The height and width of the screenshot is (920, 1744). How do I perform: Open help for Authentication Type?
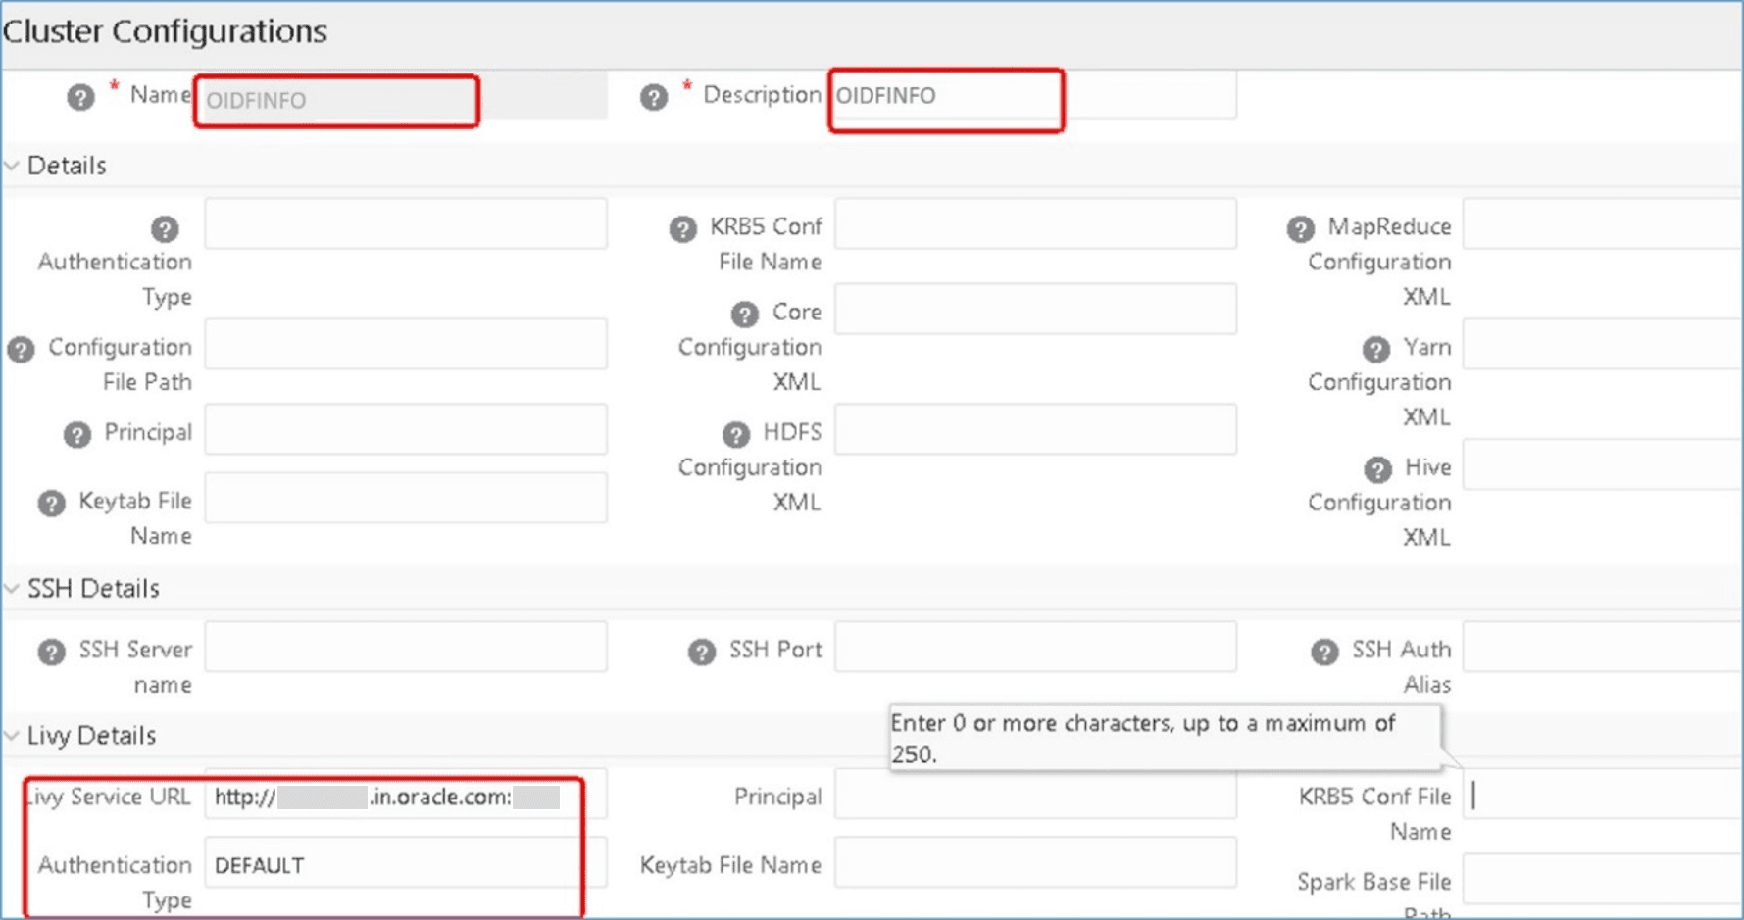[x=163, y=228]
